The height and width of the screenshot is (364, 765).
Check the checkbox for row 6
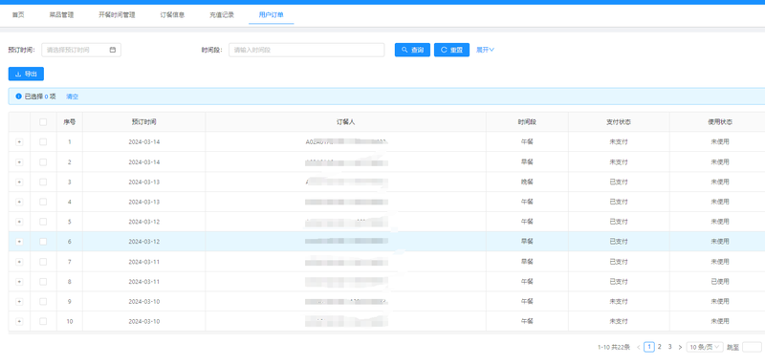coord(43,242)
